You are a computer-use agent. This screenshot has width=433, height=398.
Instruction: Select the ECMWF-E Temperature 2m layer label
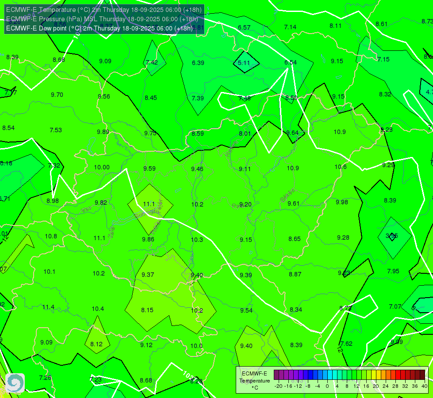[x=104, y=10]
